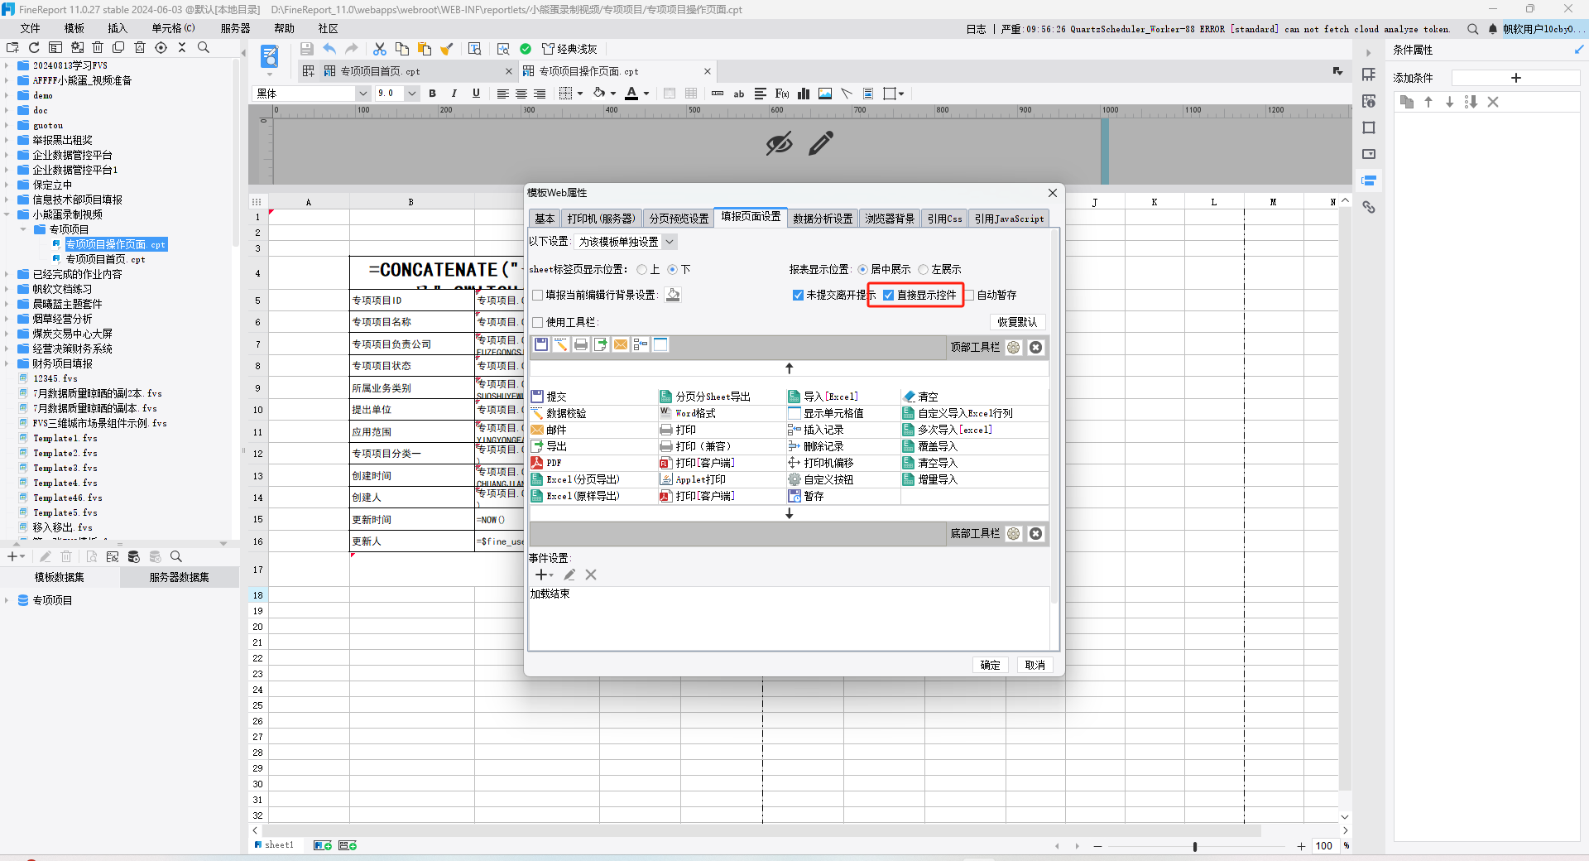The height and width of the screenshot is (861, 1589).
Task: Check the 使用工具栏 checkbox
Action: tap(538, 323)
